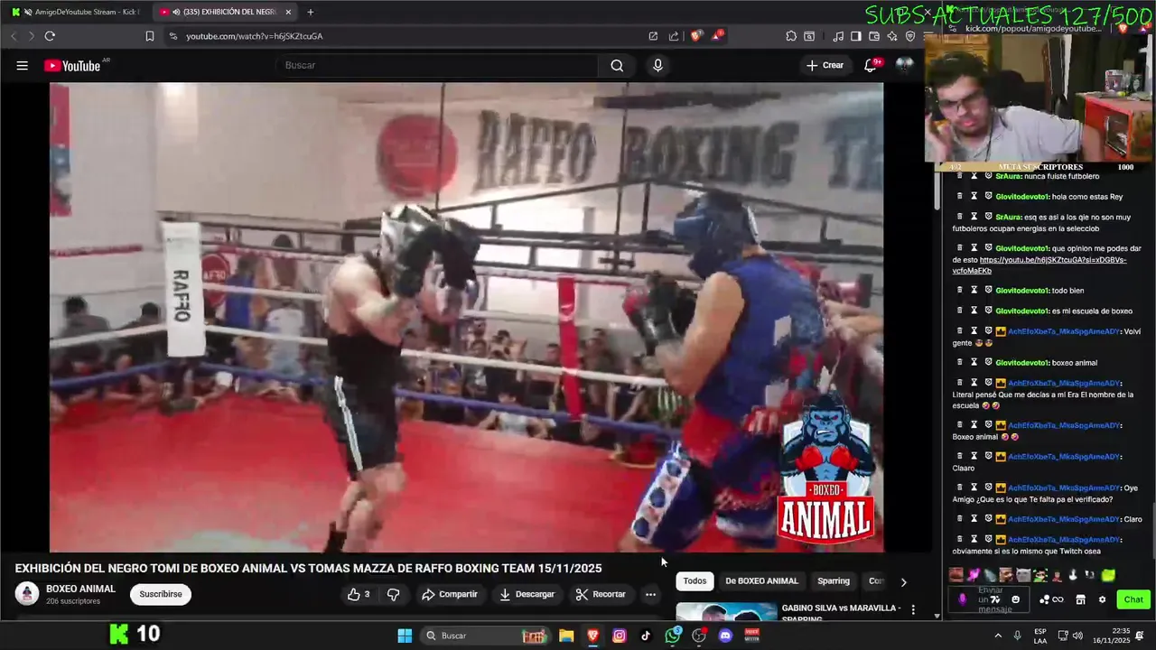The width and height of the screenshot is (1156, 650).
Task: Like the video with thumbs up
Action: (359, 594)
